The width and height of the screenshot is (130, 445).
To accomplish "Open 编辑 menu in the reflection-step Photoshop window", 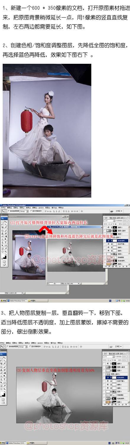I will tap(9, 343).
